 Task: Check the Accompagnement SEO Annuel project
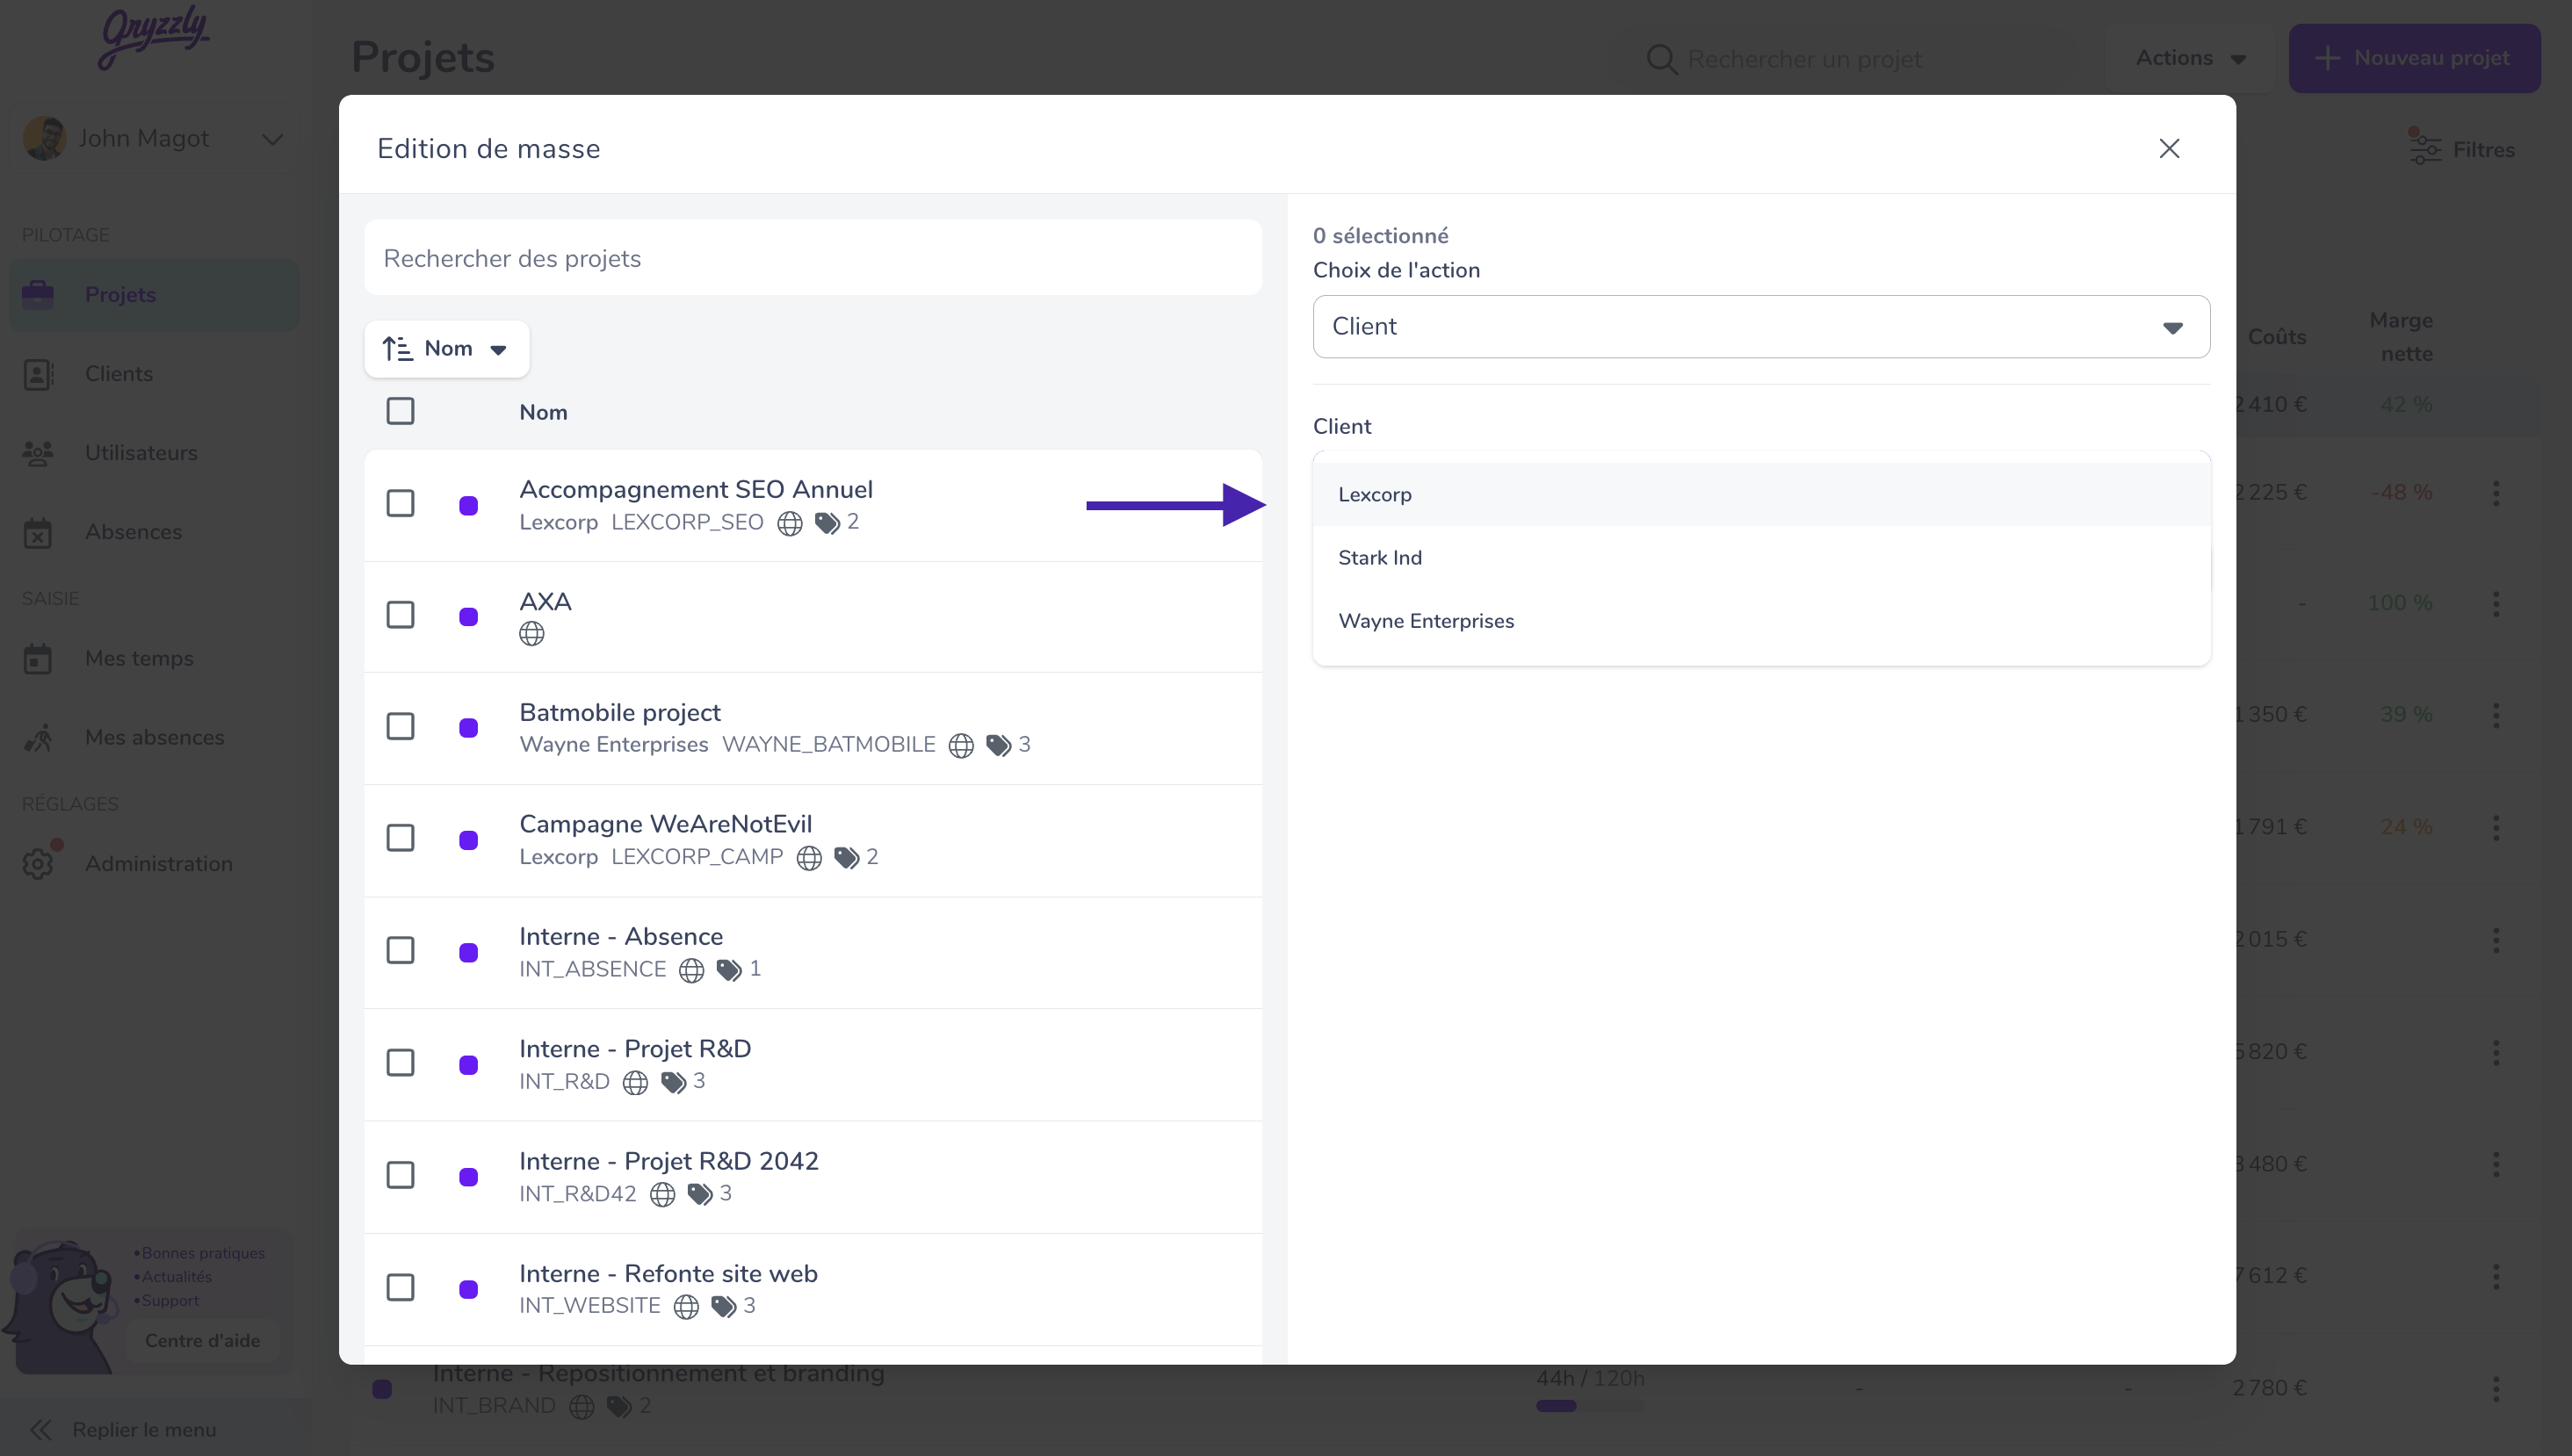point(400,503)
